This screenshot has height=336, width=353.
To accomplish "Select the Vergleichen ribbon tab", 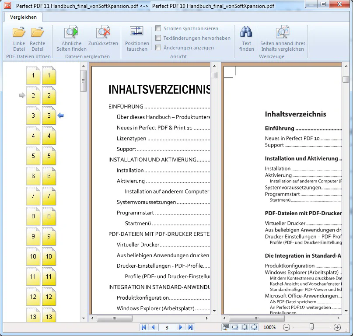I will coord(23,17).
